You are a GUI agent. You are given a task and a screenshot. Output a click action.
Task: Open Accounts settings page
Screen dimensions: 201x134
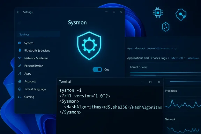pos(30,81)
